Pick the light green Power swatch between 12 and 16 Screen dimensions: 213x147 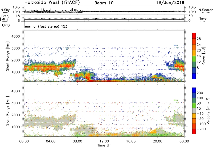(x=194, y=59)
